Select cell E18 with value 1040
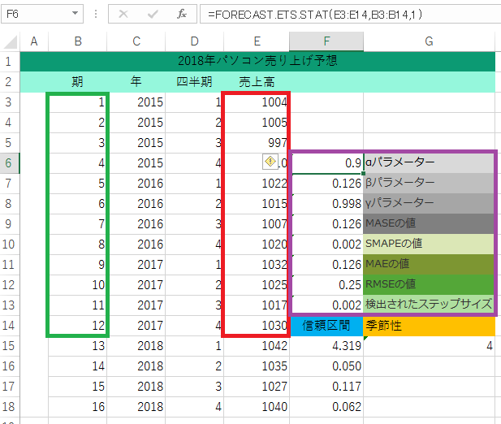Image resolution: width=501 pixels, height=424 pixels. click(x=257, y=406)
